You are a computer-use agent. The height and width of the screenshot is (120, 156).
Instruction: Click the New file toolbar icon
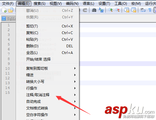[x=4, y=10]
